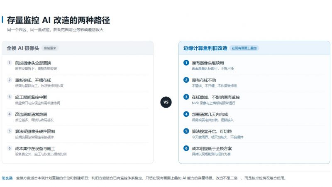The image size is (332, 187).
Task: Click number 3 badge beside 施工期间监控中断
Action: click(9, 97)
